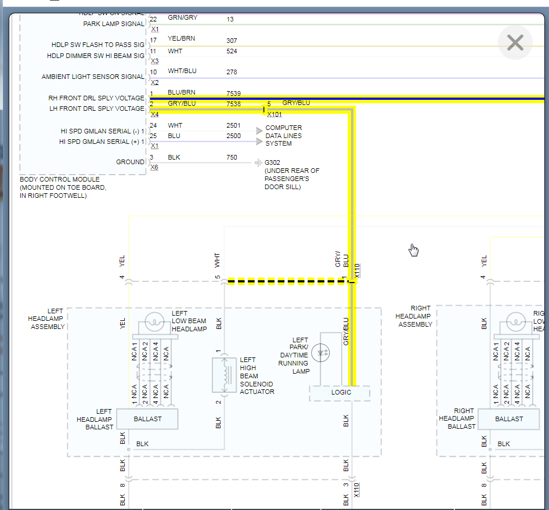
Task: Click the X4 connector label on BCM
Action: coord(154,114)
